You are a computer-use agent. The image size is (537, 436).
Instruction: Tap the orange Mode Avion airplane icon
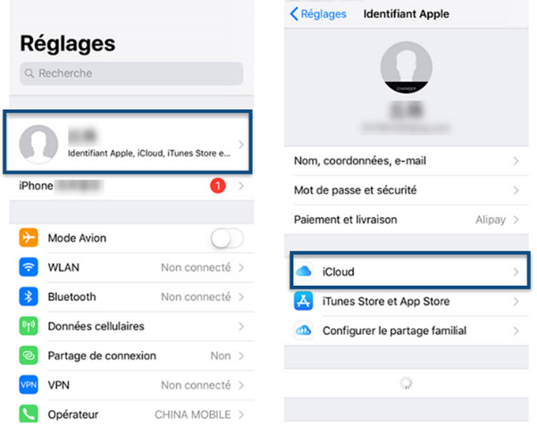coord(29,238)
